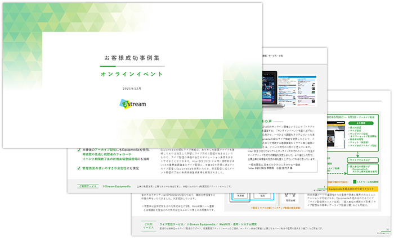Click the ご利用サービス label on the bottom page
This screenshot has width=394, height=239.
pos(149,226)
